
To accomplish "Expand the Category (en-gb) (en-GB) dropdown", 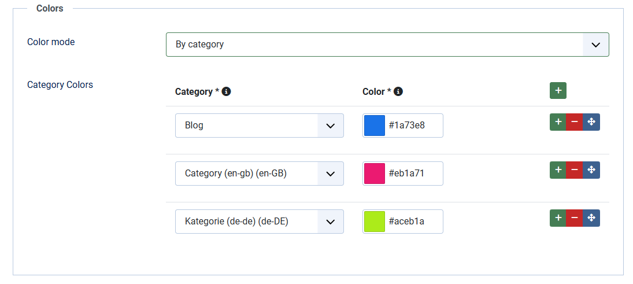I will point(259,174).
